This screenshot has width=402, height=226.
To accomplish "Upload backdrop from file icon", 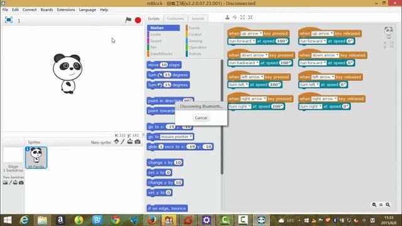I will pos(15,183).
